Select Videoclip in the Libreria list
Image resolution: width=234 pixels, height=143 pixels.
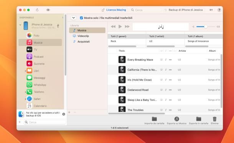87,36
